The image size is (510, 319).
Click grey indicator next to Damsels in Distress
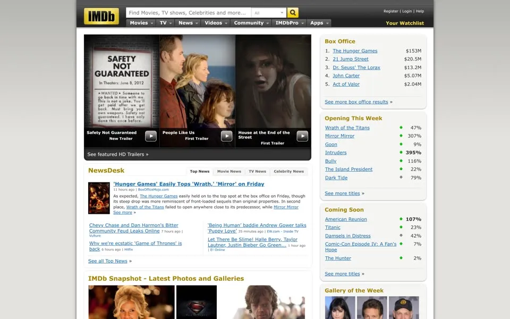click(x=401, y=235)
